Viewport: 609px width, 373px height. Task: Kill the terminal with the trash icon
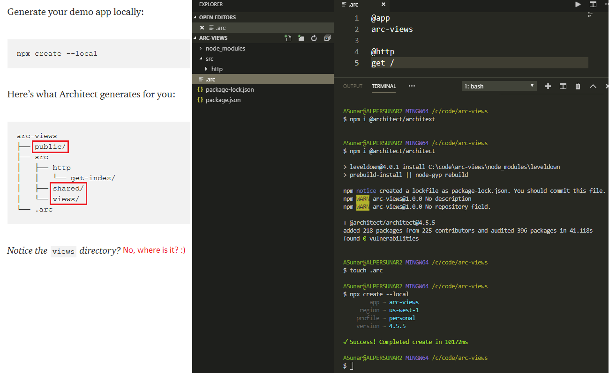[578, 86]
